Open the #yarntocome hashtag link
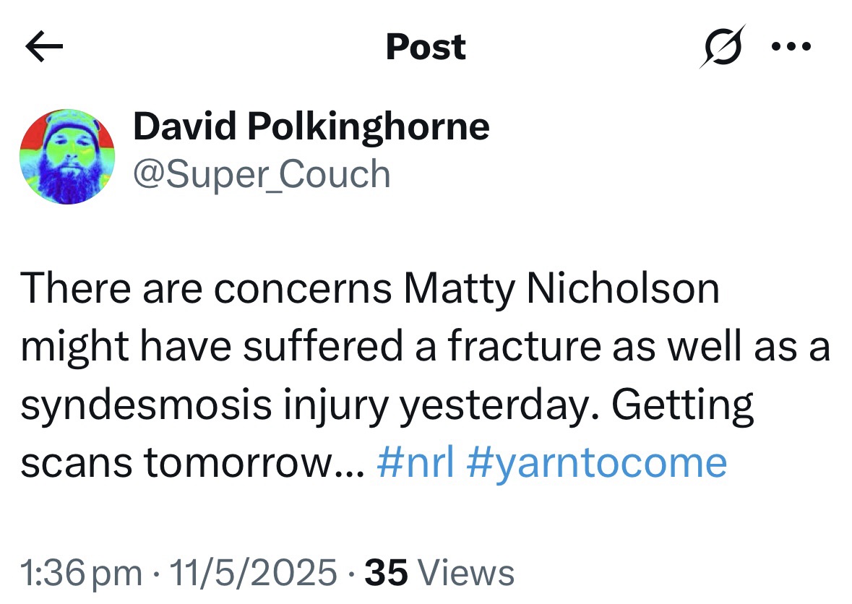The image size is (852, 604). click(x=601, y=461)
